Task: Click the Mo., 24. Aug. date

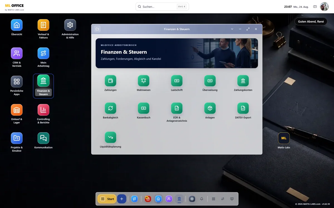Action: click(301, 7)
